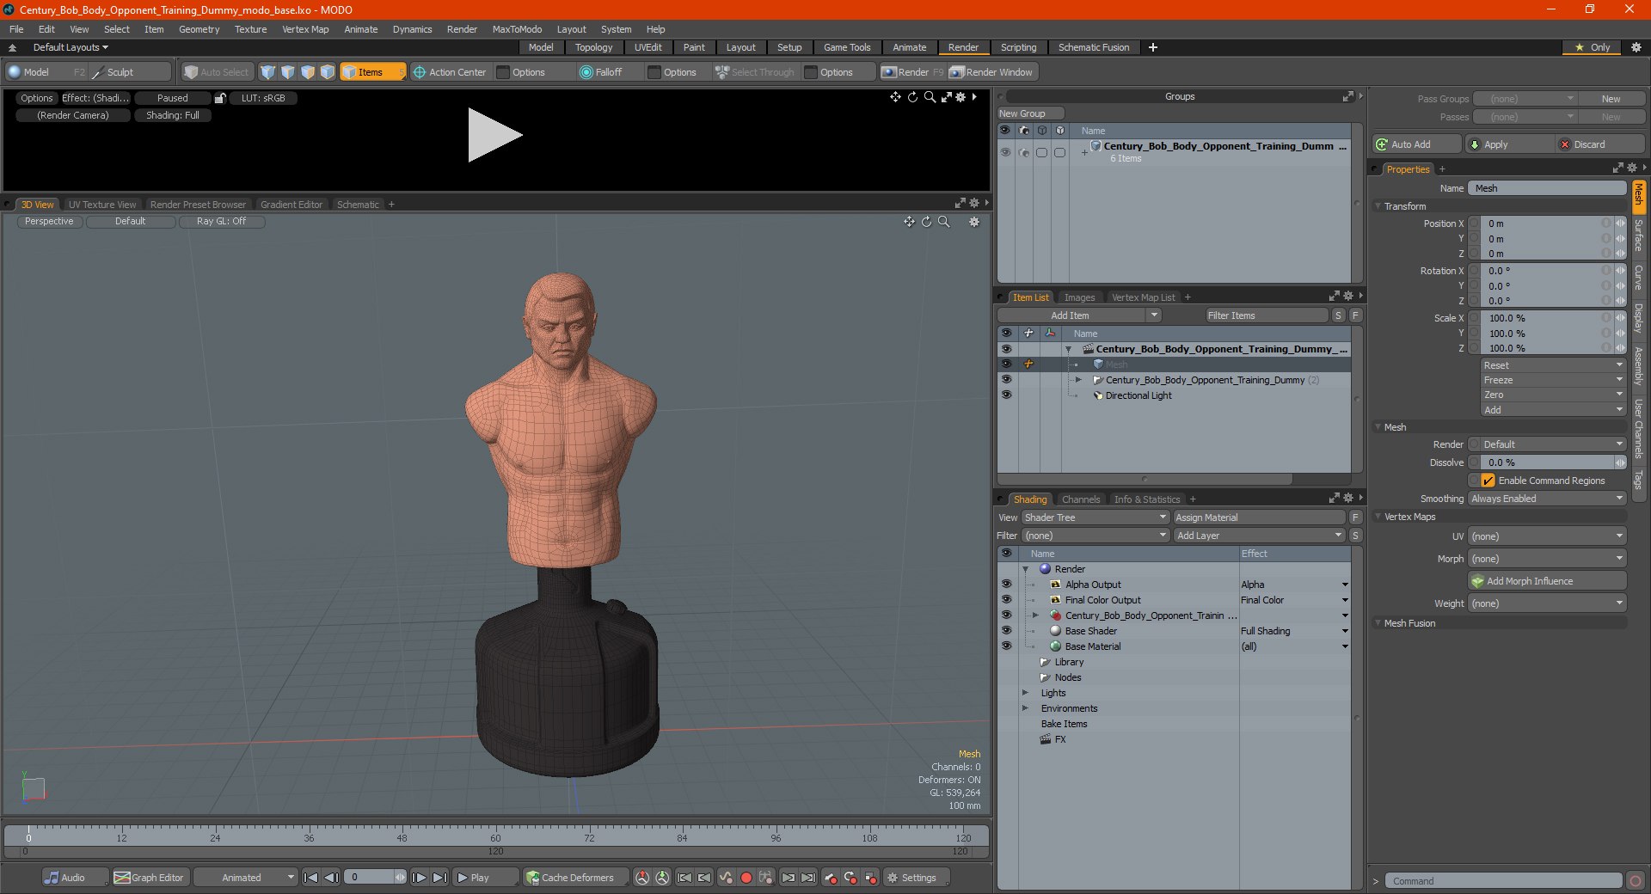Activate the Items selection mode
Image resolution: width=1651 pixels, height=894 pixels.
coord(372,72)
